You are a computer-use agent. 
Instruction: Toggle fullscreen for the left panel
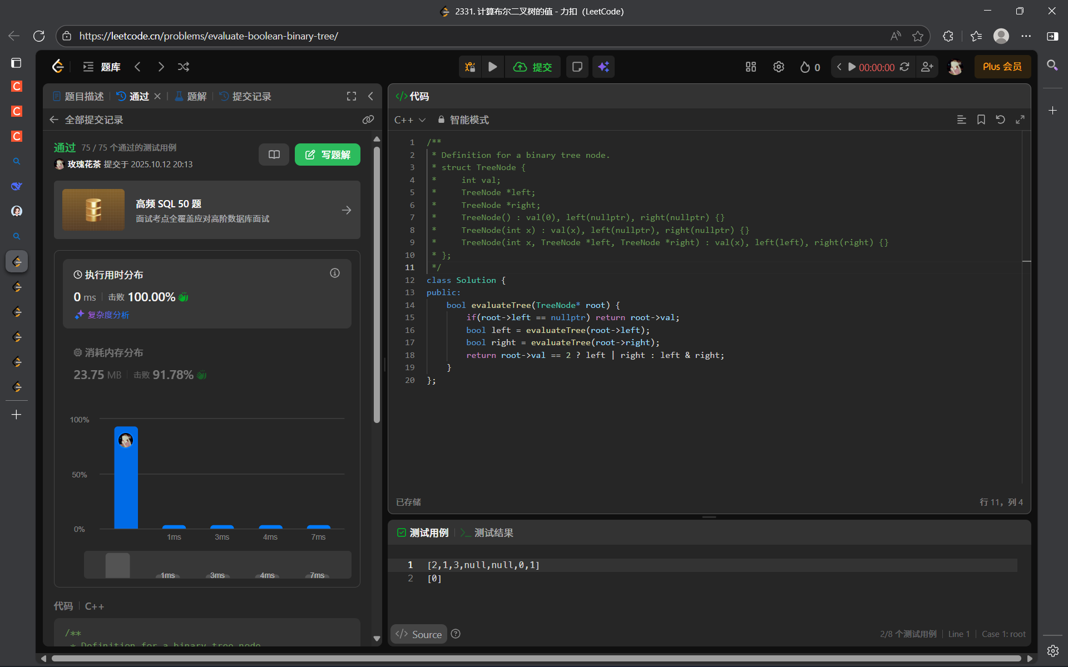pos(352,96)
